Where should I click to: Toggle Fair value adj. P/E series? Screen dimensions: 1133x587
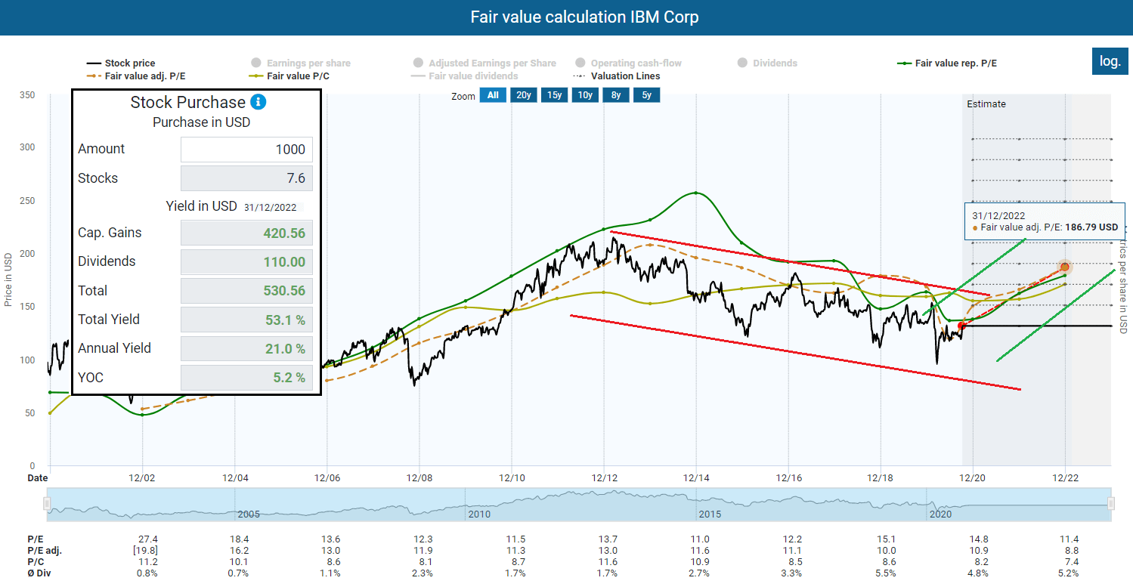point(138,76)
